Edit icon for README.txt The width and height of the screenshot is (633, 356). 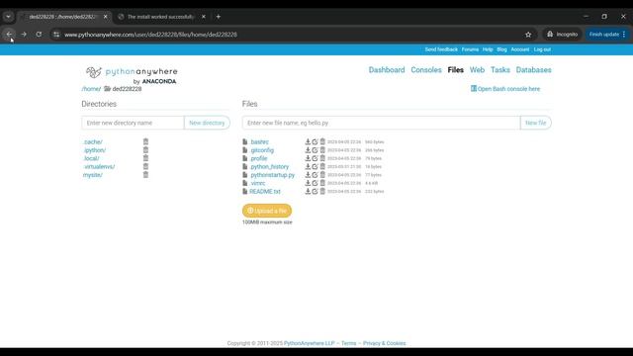coord(315,191)
